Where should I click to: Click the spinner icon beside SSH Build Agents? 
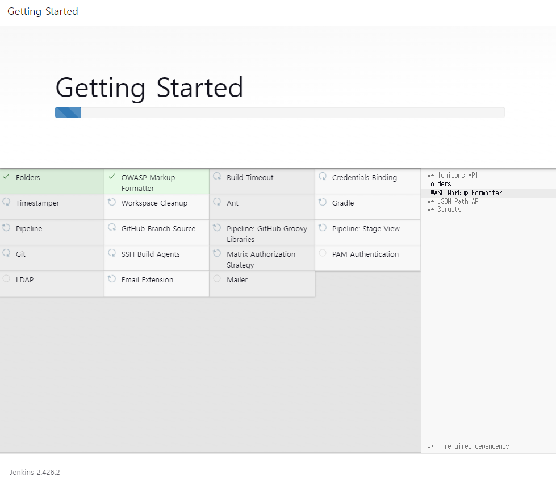(x=112, y=253)
